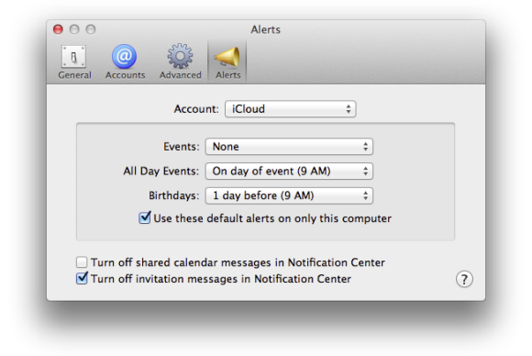The height and width of the screenshot is (356, 532).
Task: Click the red close window button
Action: coord(58,29)
